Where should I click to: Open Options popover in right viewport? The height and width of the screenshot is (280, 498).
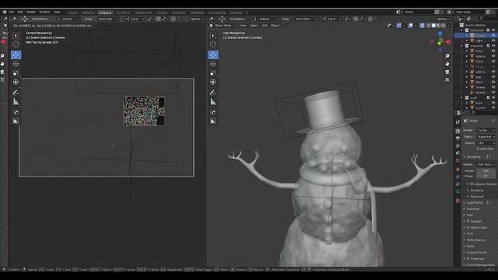coord(444,19)
